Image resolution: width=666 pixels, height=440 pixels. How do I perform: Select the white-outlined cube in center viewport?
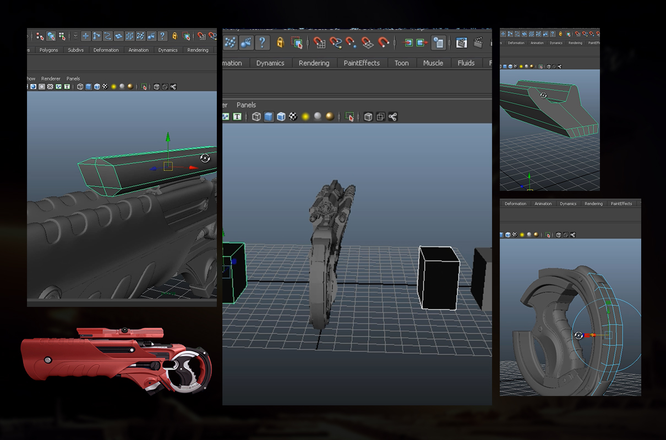click(x=438, y=278)
